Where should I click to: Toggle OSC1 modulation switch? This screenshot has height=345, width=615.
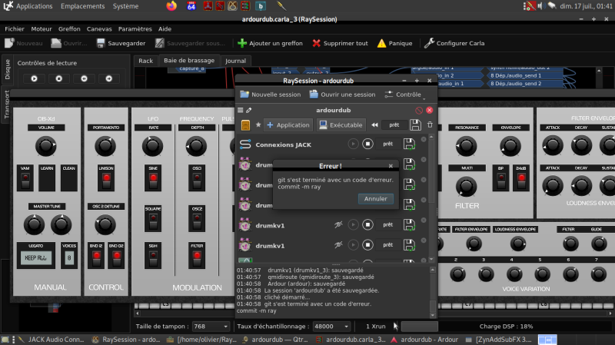[x=197, y=181]
